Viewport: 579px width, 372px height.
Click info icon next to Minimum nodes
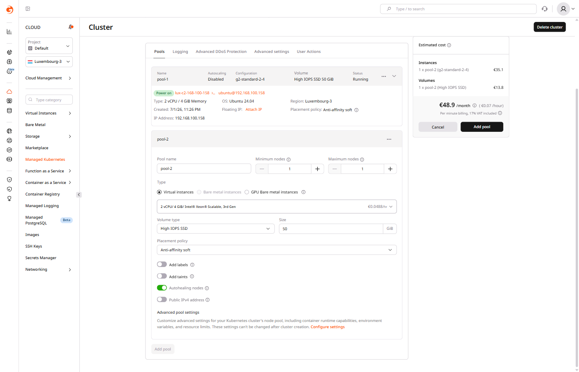point(289,160)
